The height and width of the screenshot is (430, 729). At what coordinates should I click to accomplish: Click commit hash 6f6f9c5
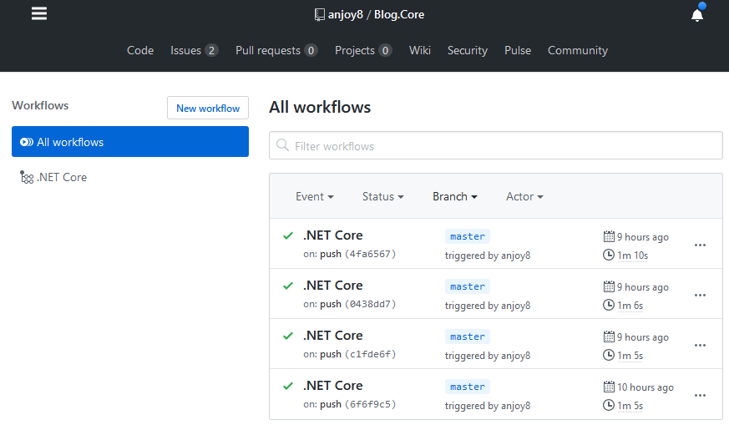coord(371,404)
